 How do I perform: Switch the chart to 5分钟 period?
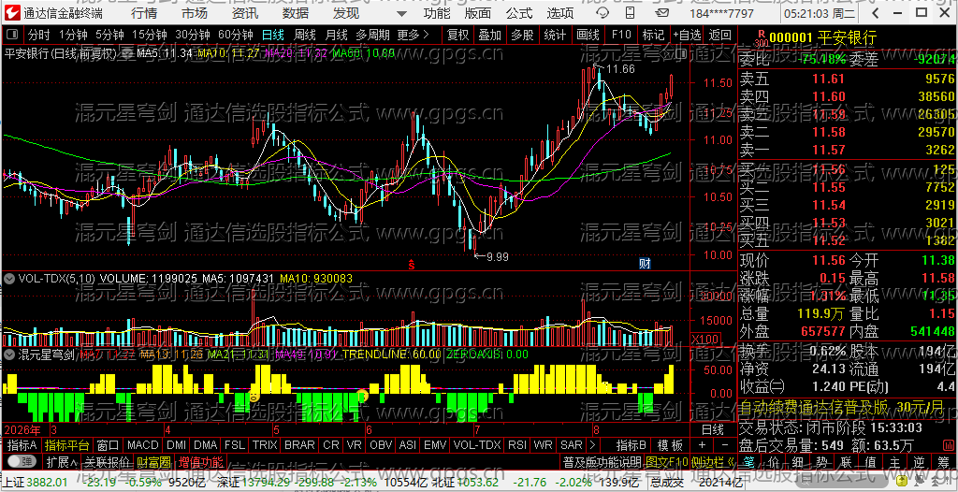[x=109, y=35]
